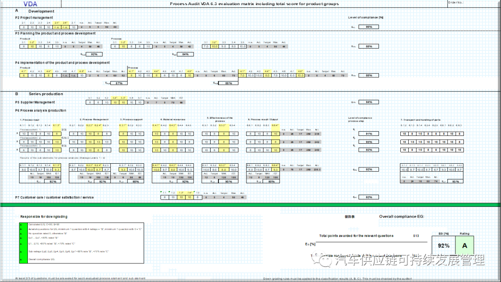501x282 pixels.
Task: Click the blue VDA logo text
Action: click(x=30, y=4)
